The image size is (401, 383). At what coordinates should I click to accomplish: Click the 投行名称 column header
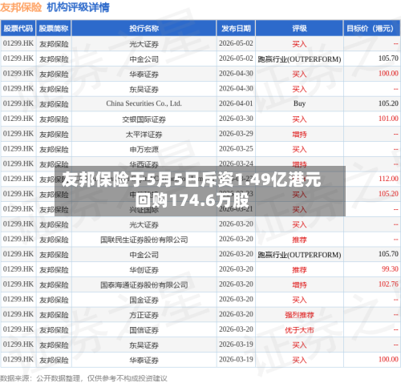tap(144, 28)
